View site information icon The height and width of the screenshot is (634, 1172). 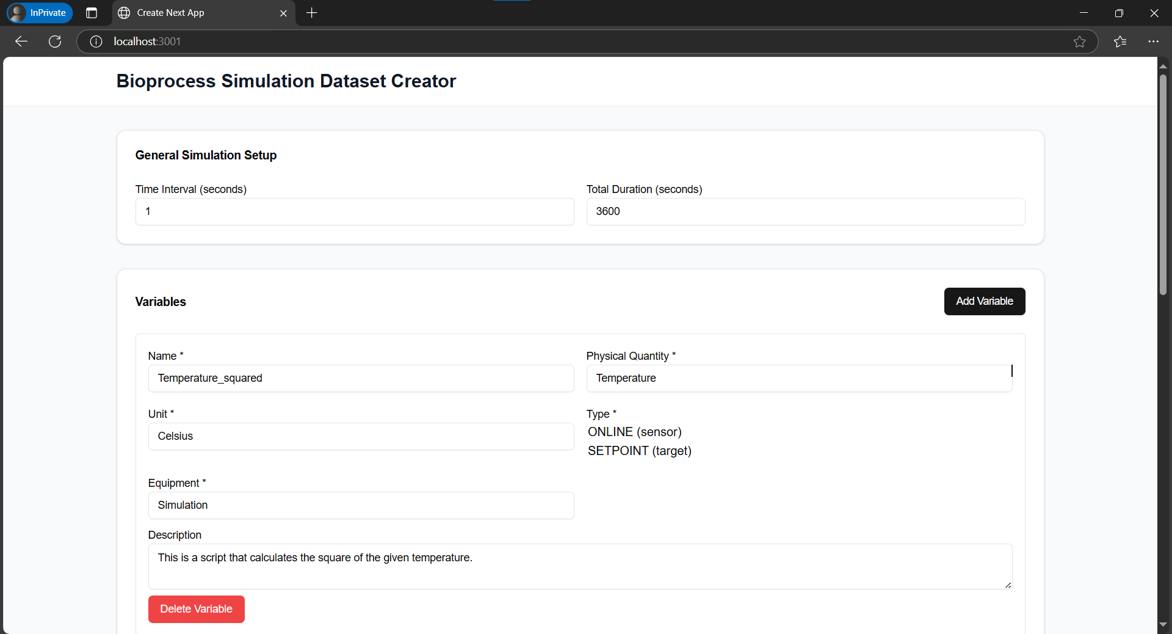click(x=96, y=42)
